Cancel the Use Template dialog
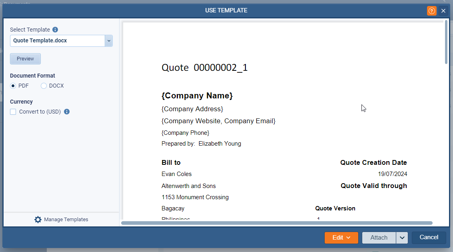Screen dimensions: 453x252 tap(429, 237)
